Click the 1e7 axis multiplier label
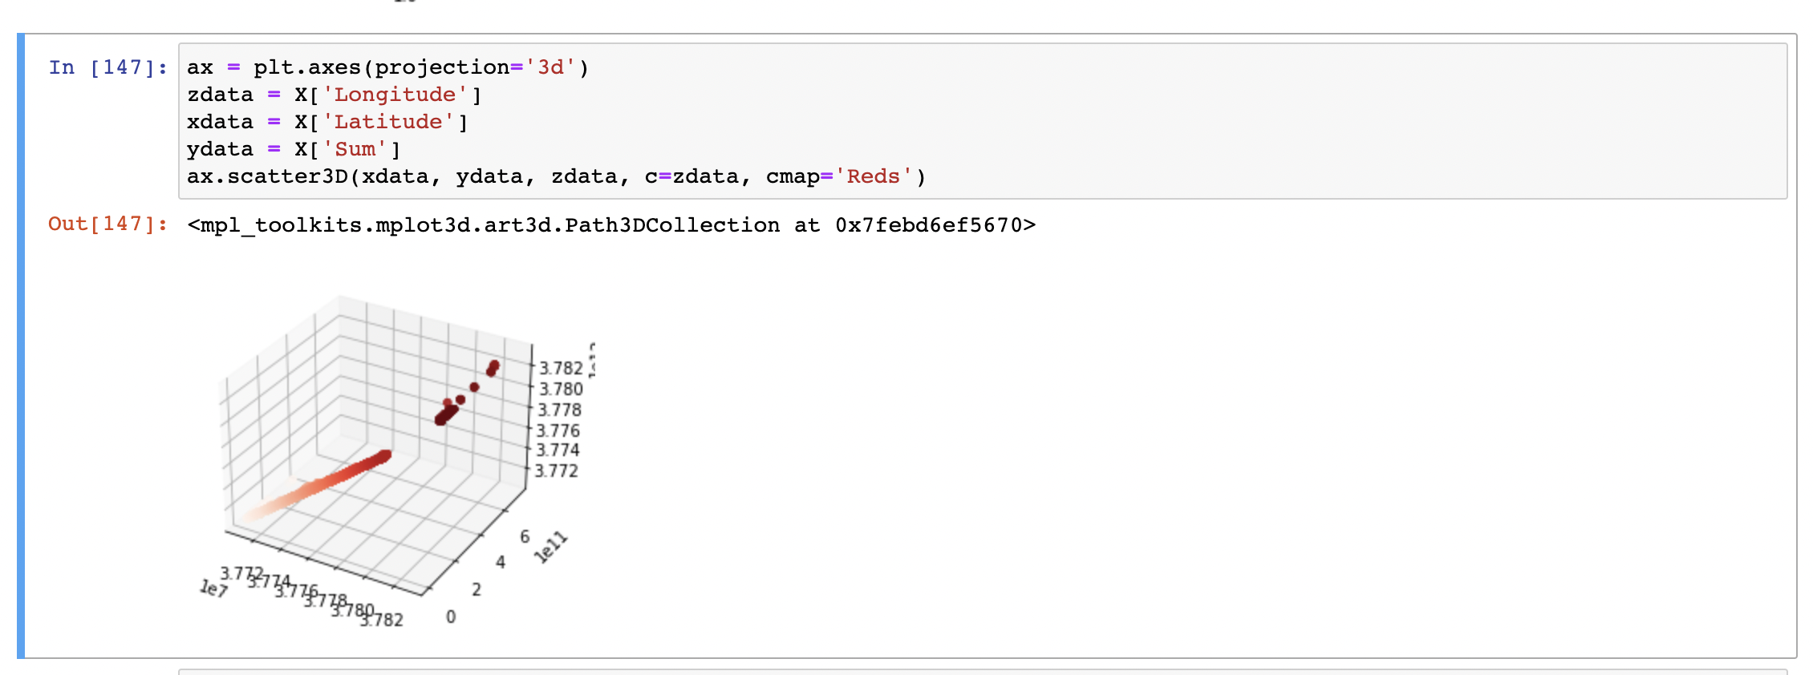 213,588
